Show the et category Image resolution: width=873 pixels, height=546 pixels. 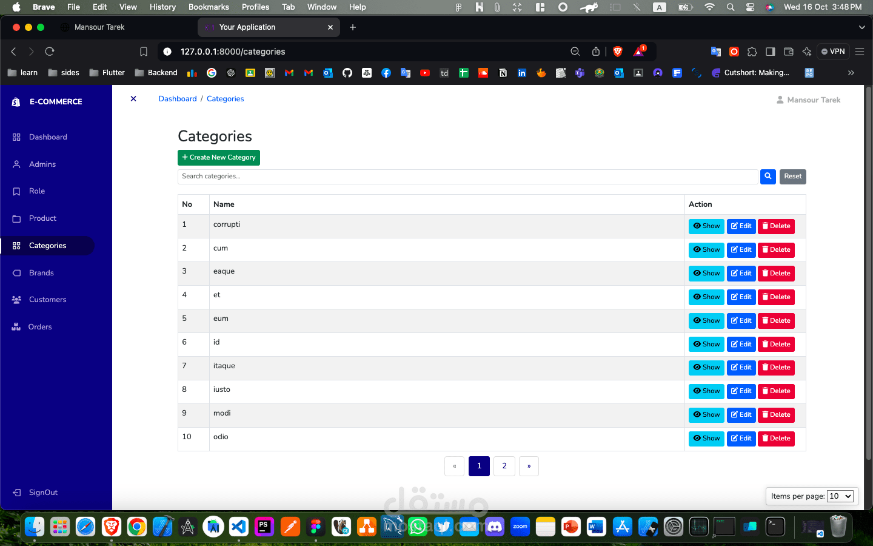(x=706, y=297)
